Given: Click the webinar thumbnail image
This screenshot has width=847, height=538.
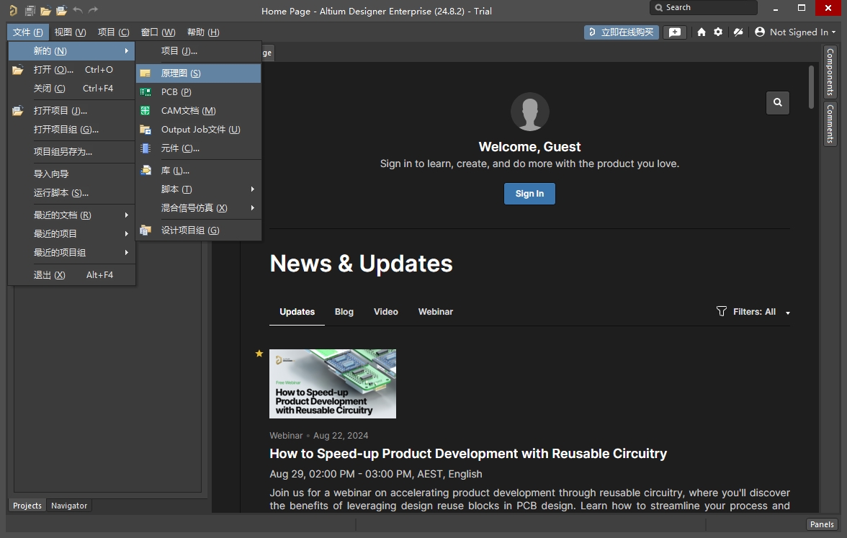Looking at the screenshot, I should (333, 383).
